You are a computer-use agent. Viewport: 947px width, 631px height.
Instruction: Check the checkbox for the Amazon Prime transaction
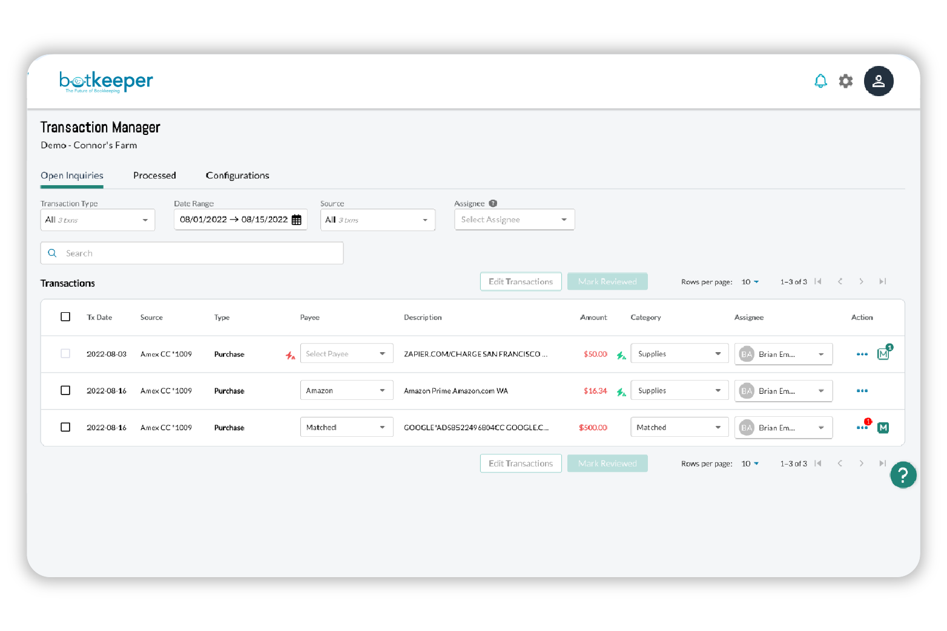[65, 390]
